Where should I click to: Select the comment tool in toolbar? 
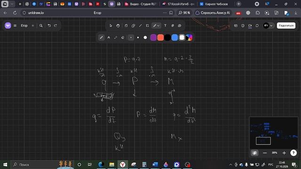point(180,26)
